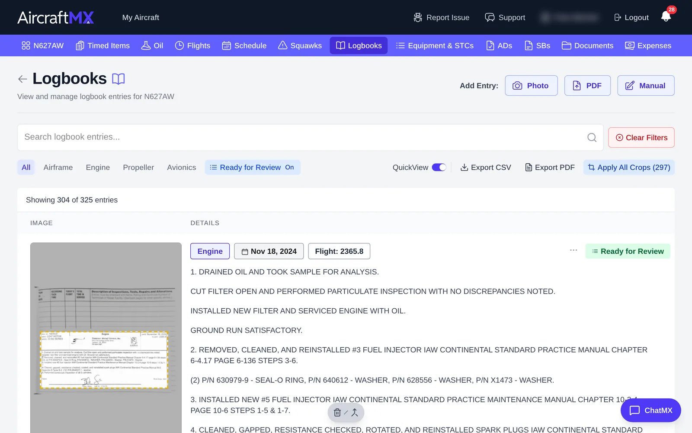Select the Logbooks tab
This screenshot has height=433, width=692.
[359, 45]
